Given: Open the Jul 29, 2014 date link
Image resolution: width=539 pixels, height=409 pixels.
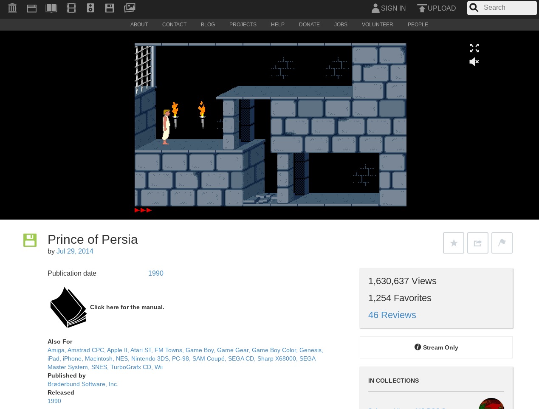Looking at the screenshot, I should click(75, 251).
